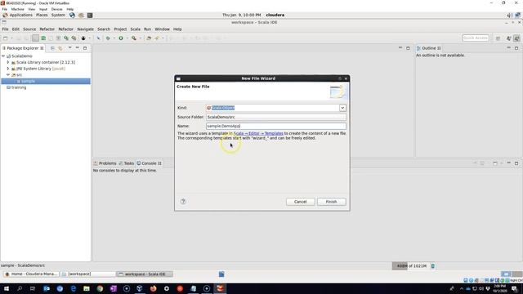
Task: Click the Source Folder input field
Action: (x=276, y=117)
